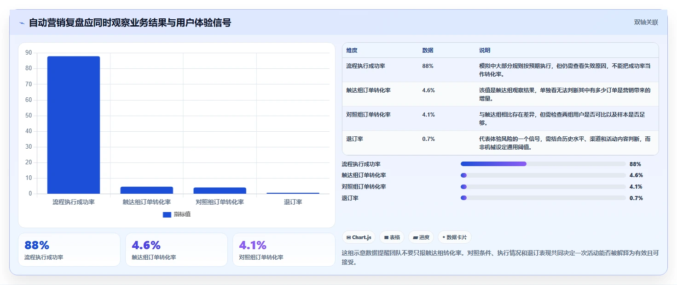Click the page title 自动营销复盘应同时观察业务结果与用户体验信号
Viewport: 677px width, 285px height.
pyautogui.click(x=130, y=22)
